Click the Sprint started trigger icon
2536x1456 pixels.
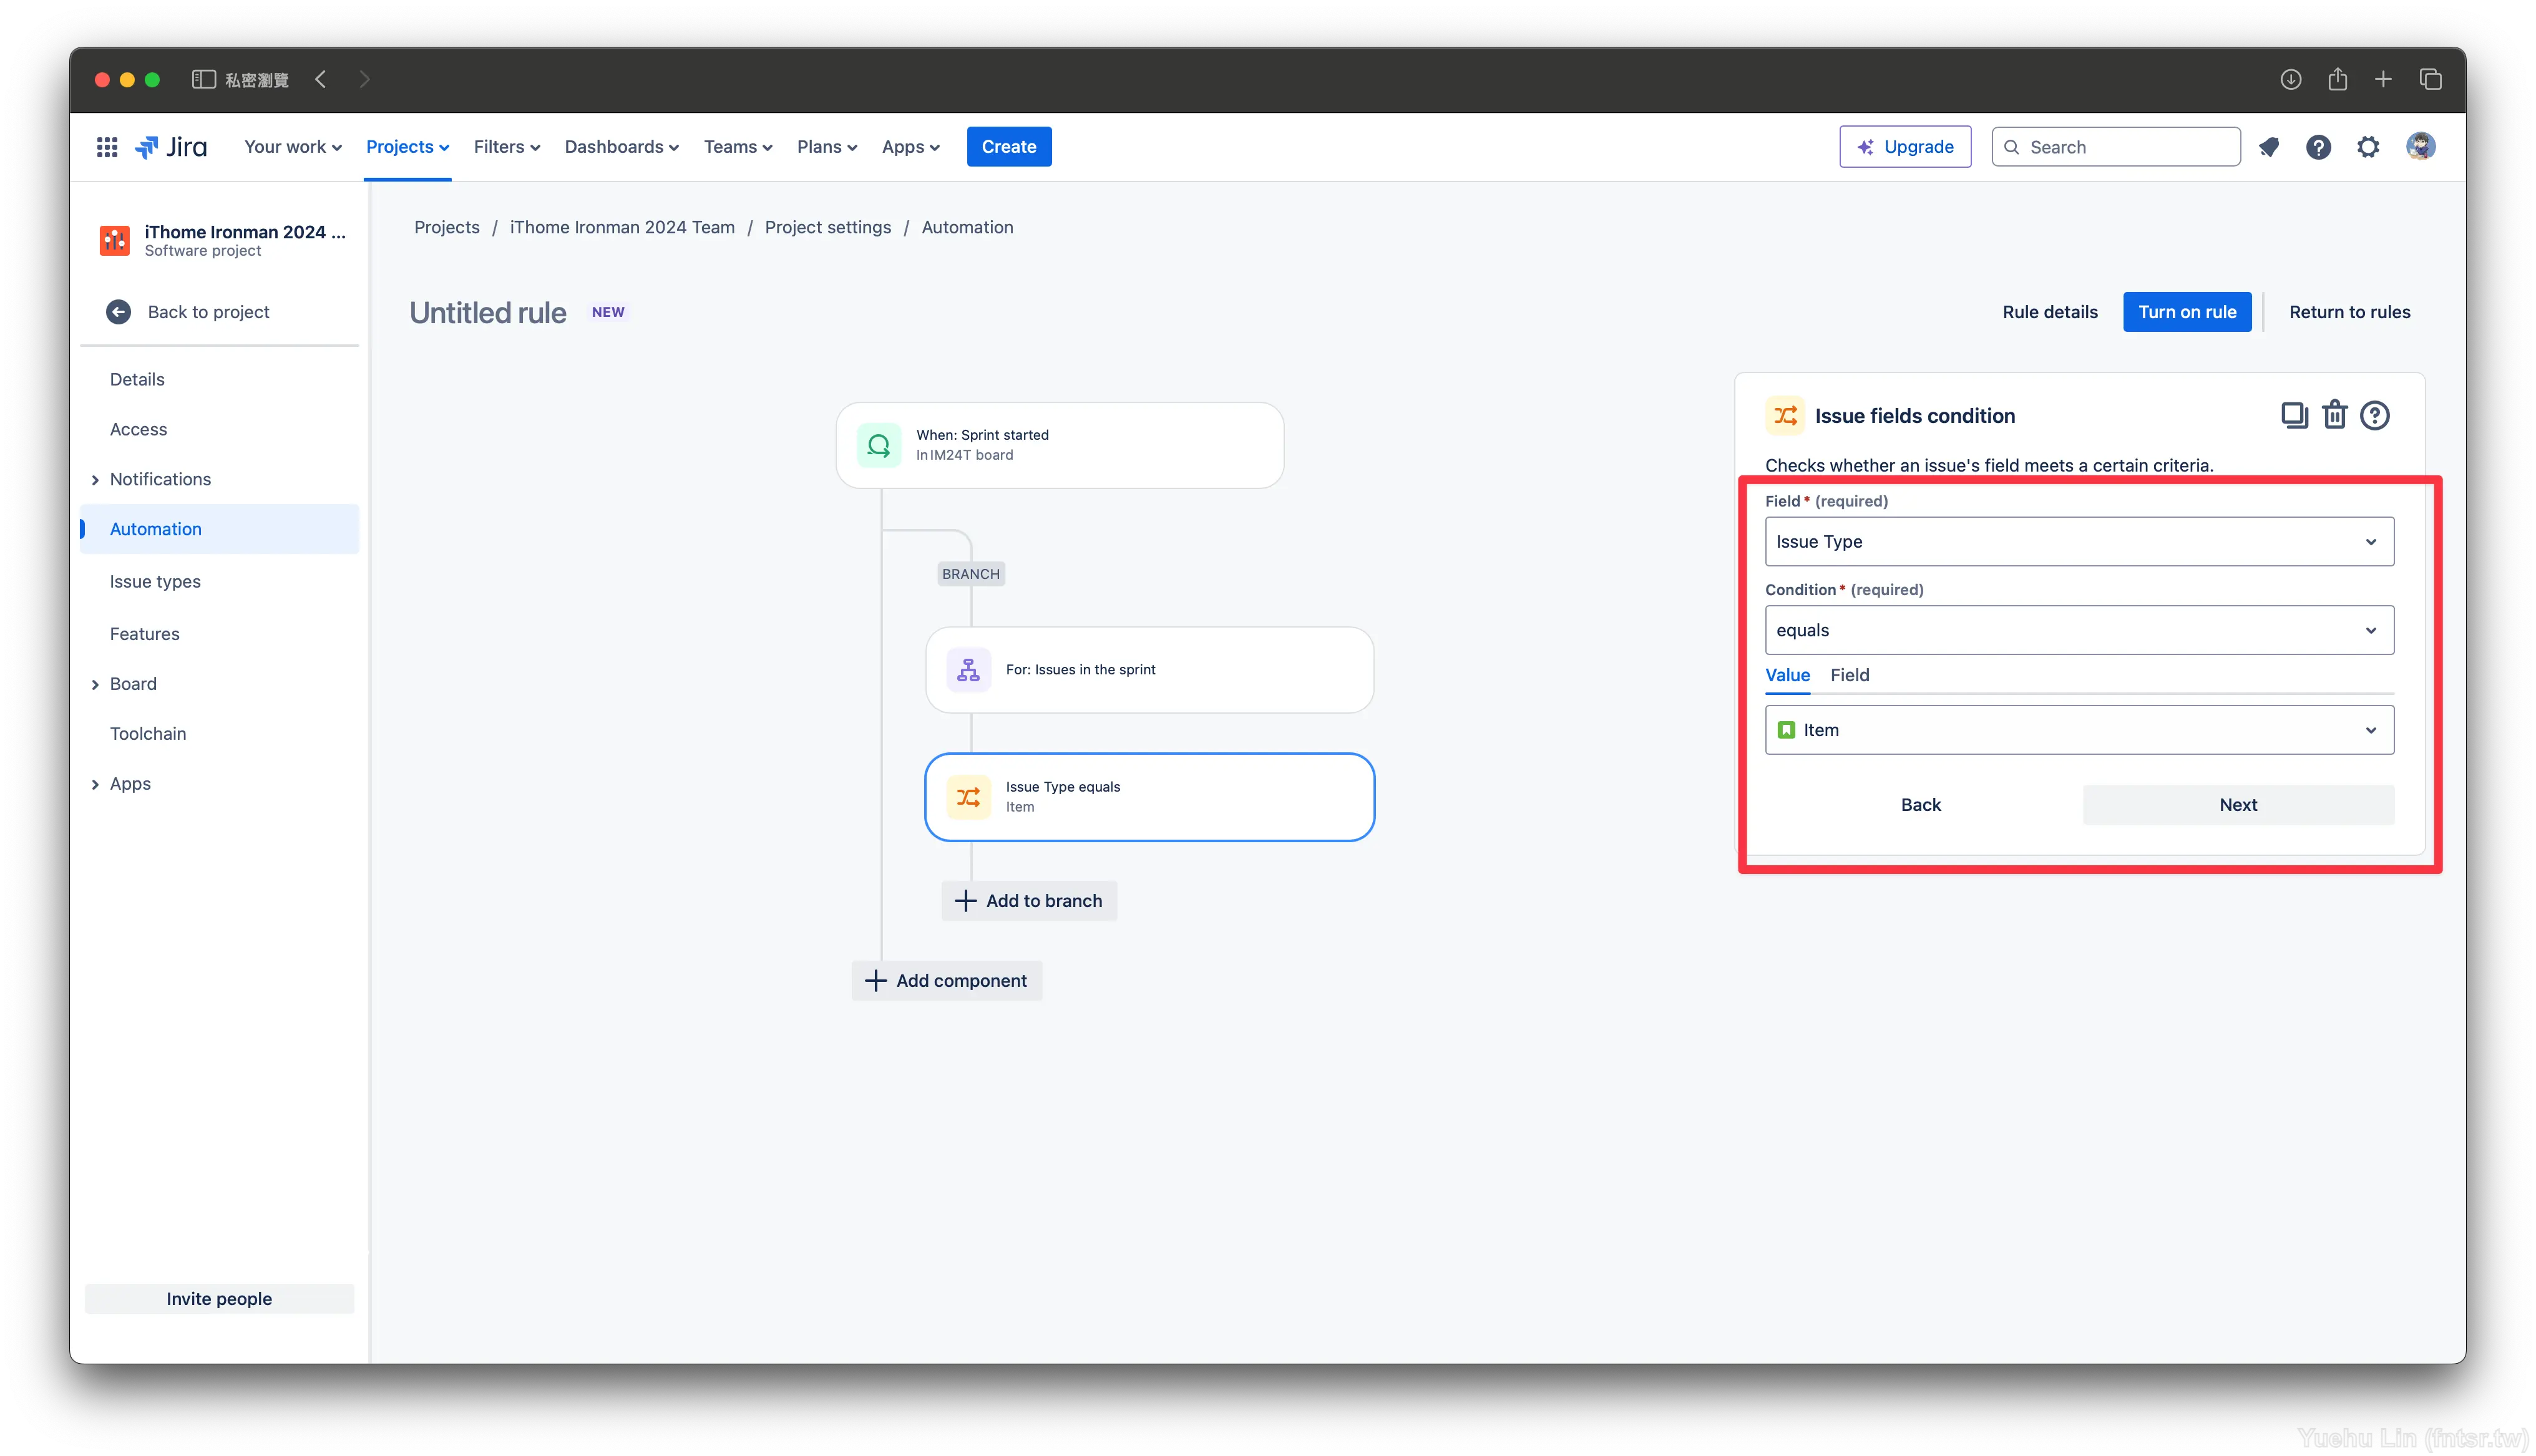pos(880,444)
